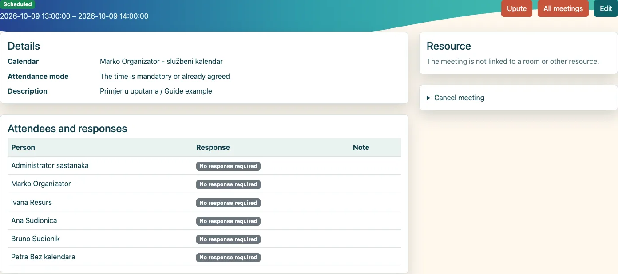Select attendee Marko Organizator in the table
The height and width of the screenshot is (274, 618).
[41, 184]
